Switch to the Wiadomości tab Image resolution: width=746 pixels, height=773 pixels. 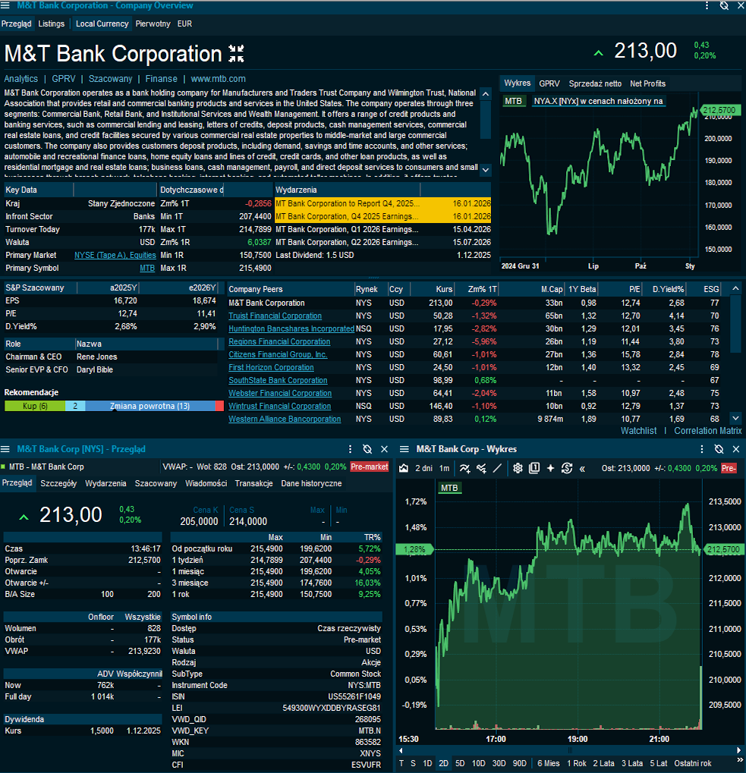click(206, 483)
